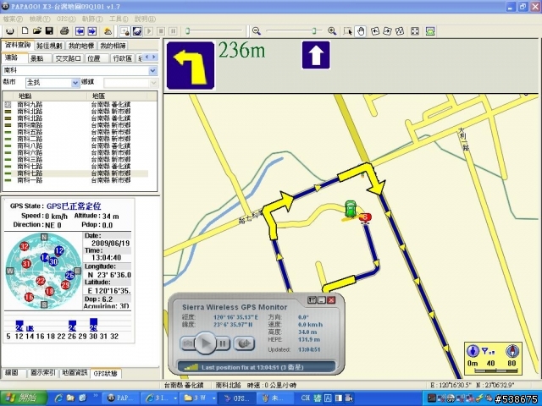This screenshot has height=406, width=542.
Task: Switch to the 我的相簿 tab
Action: click(113, 46)
